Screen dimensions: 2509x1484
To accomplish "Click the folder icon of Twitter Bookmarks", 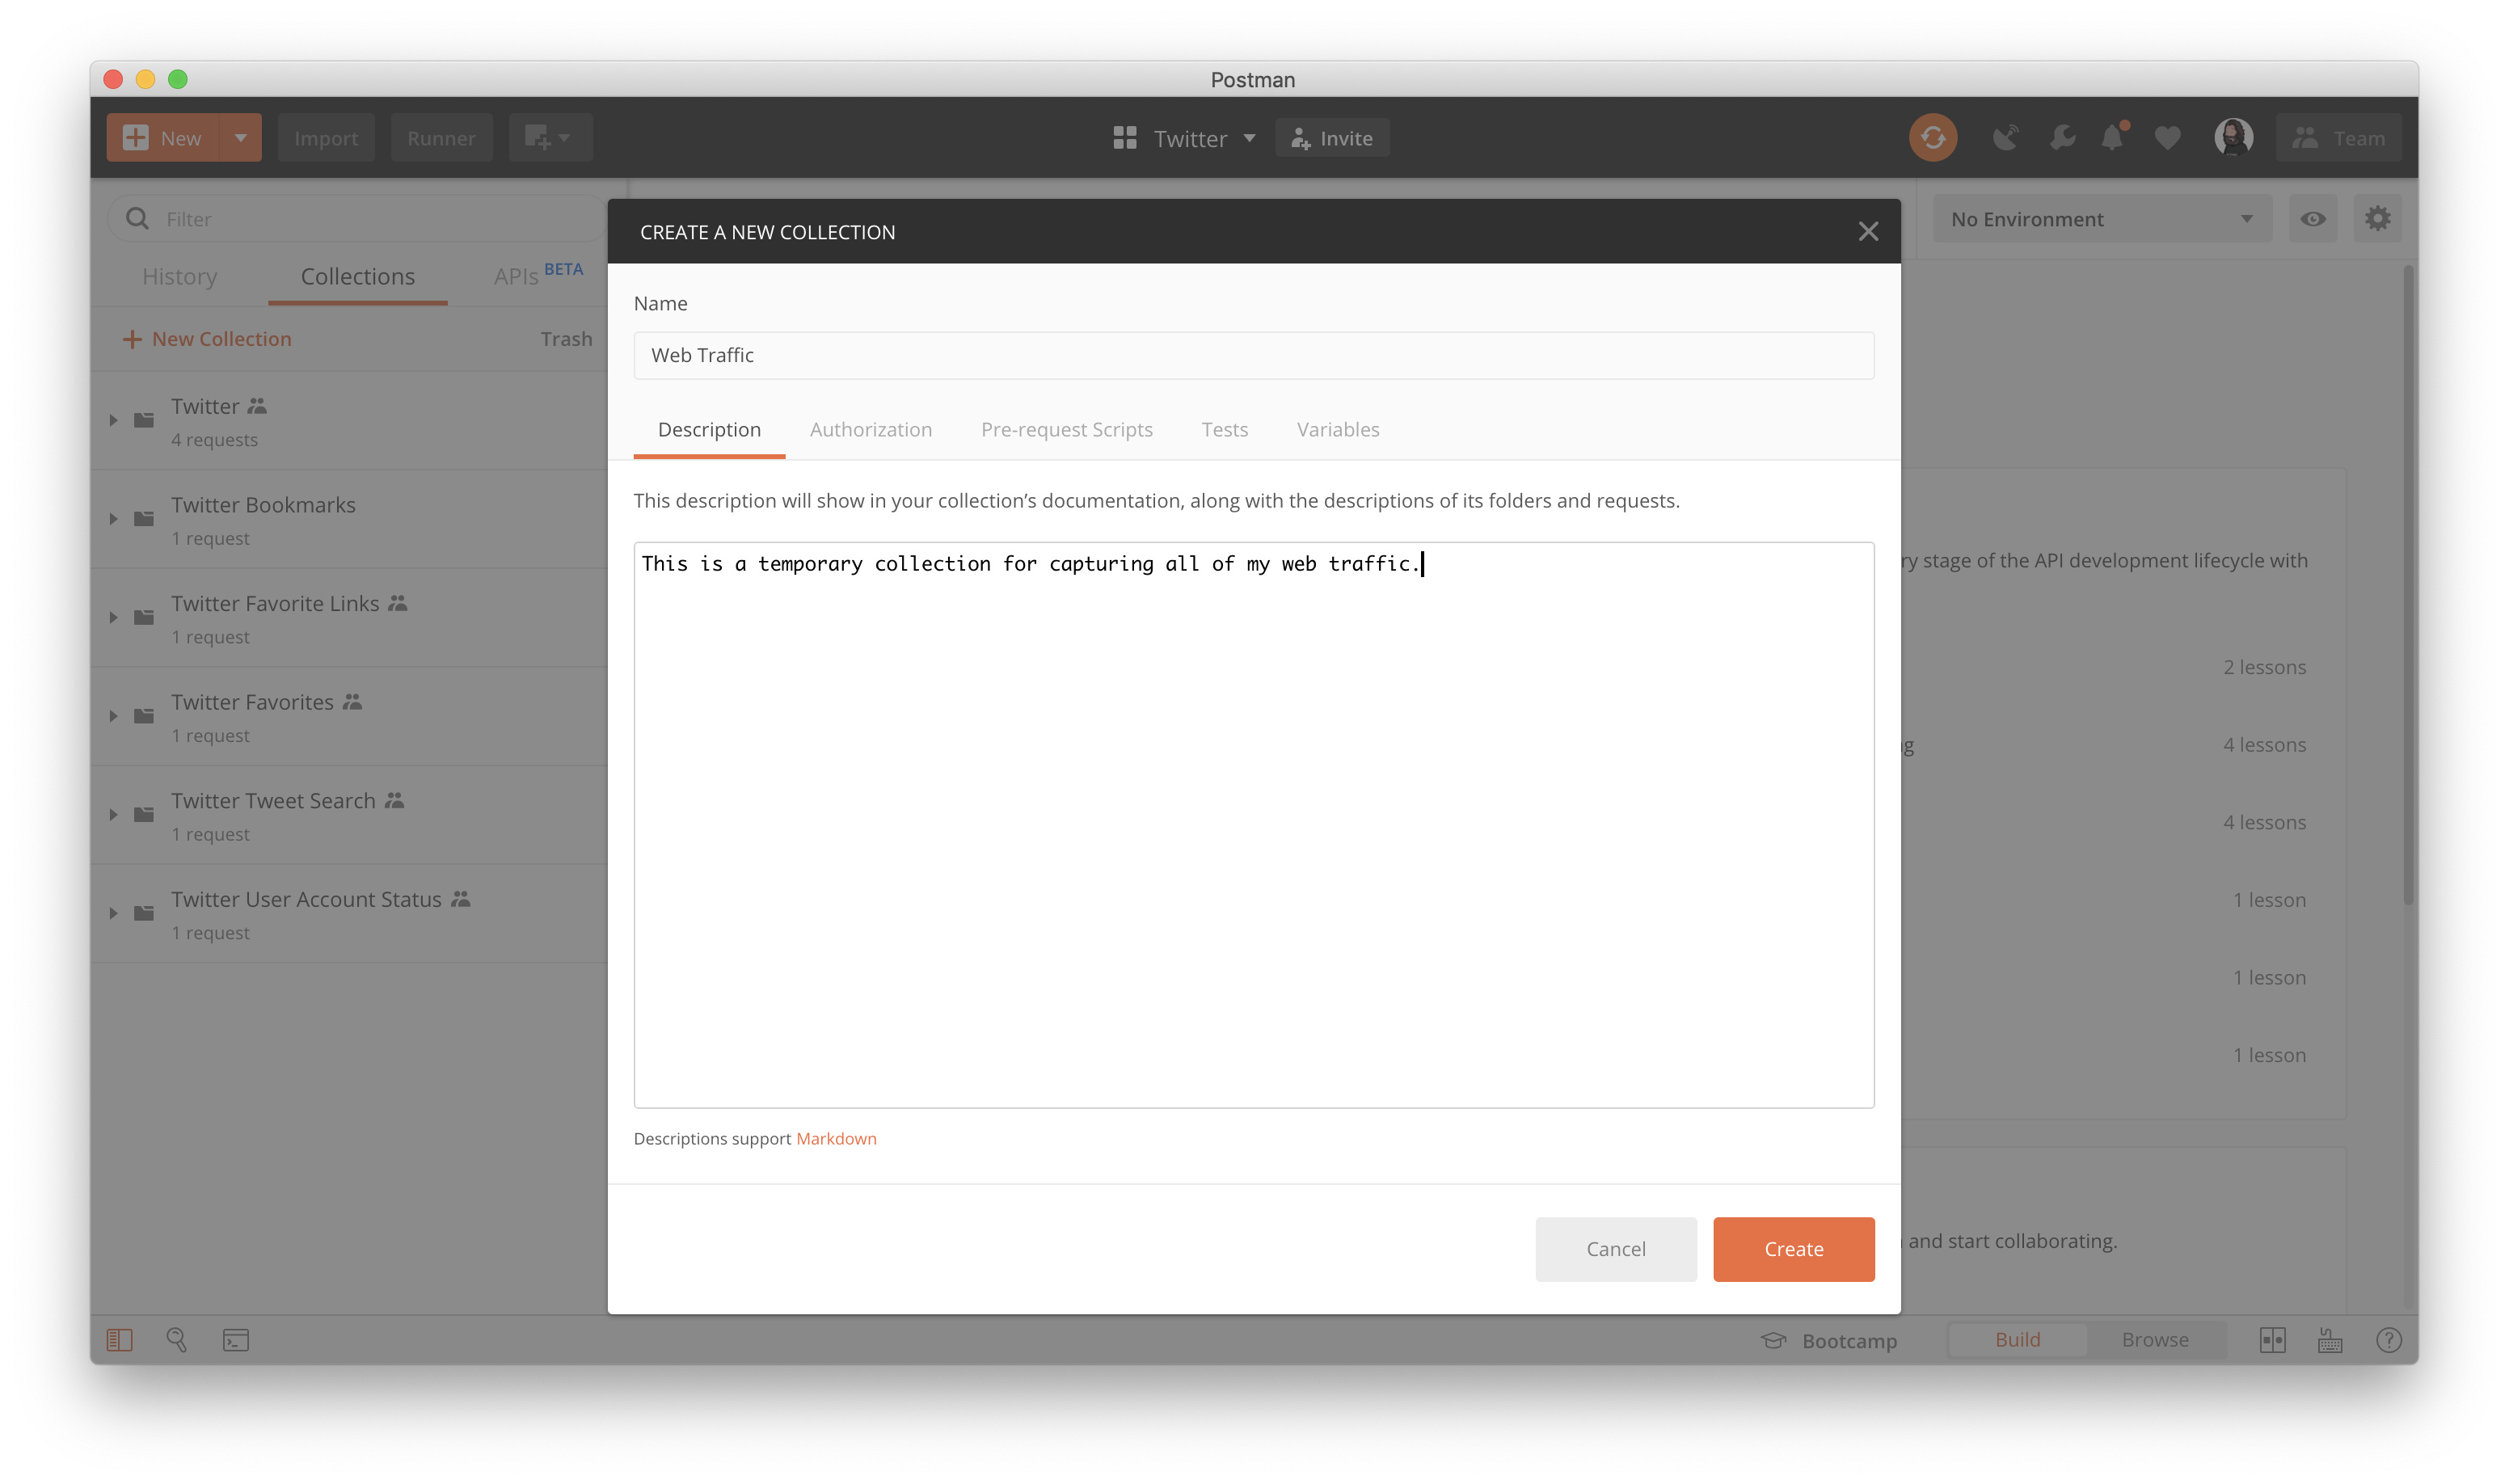I will tap(144, 518).
